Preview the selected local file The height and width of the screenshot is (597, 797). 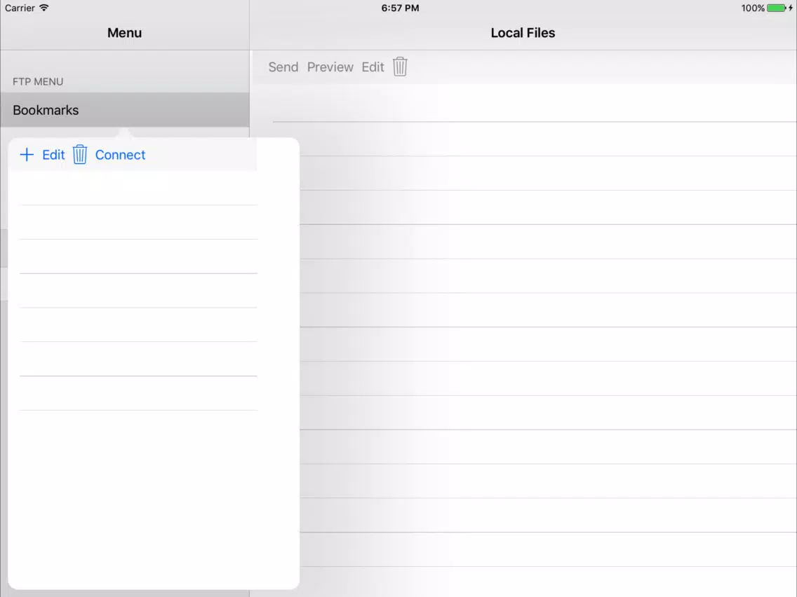pos(330,67)
